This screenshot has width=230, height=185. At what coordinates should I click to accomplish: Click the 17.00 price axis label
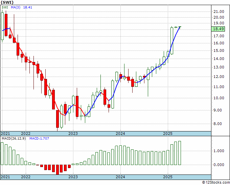pyautogui.click(x=219, y=36)
